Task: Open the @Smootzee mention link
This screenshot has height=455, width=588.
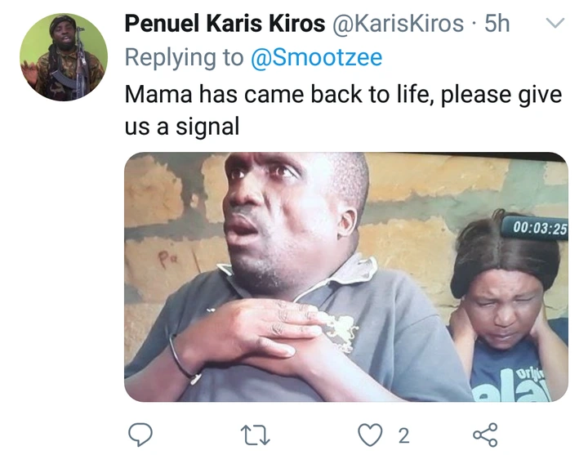Action: point(316,57)
